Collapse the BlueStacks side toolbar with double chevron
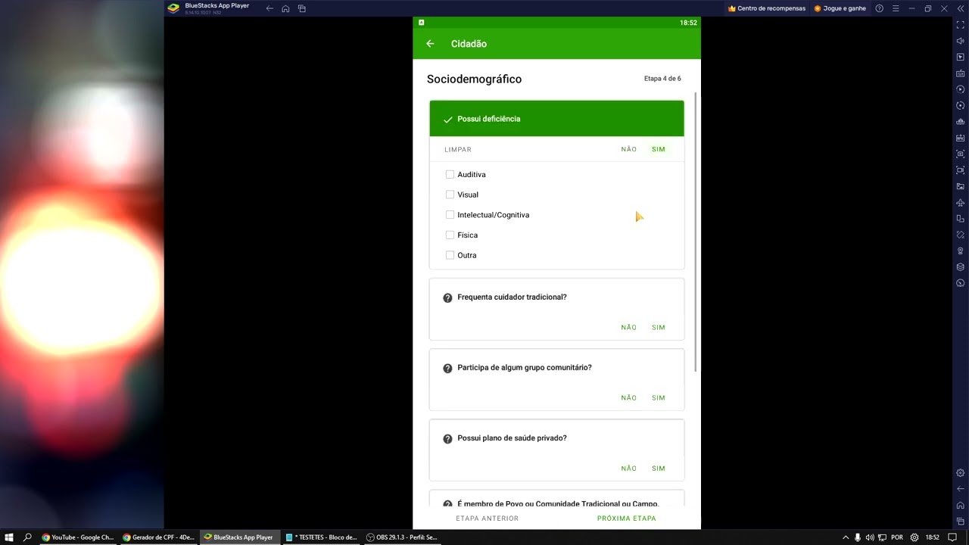The height and width of the screenshot is (545, 969). pos(961,8)
